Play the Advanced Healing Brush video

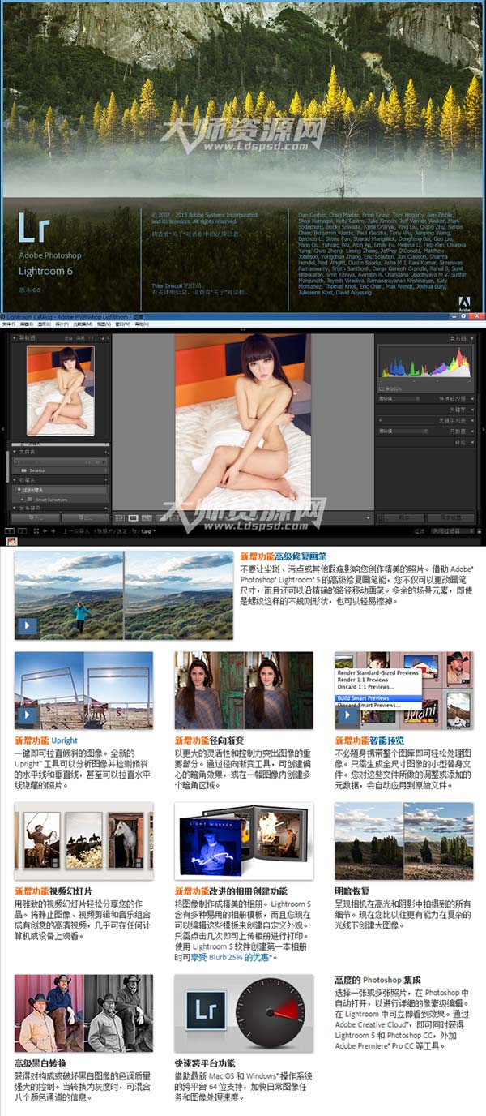tap(28, 625)
